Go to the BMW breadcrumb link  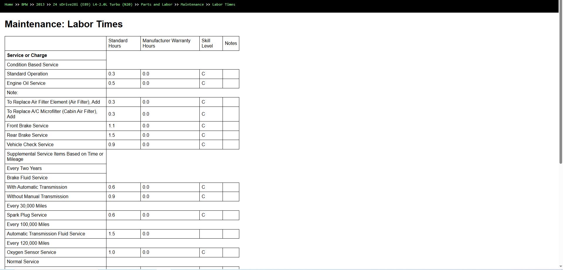(25, 4)
